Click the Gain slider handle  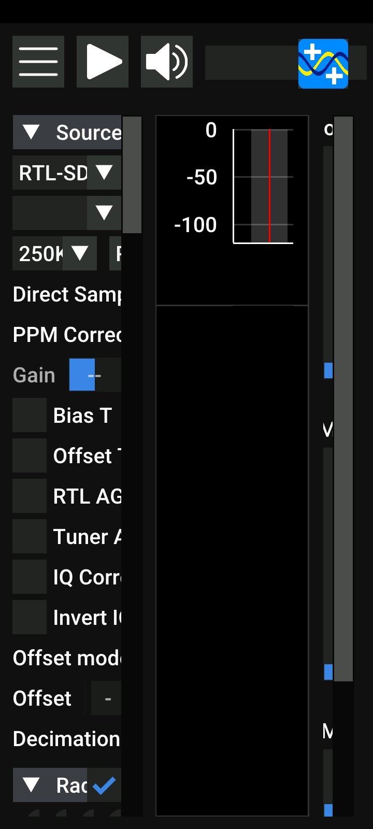pyautogui.click(x=82, y=375)
